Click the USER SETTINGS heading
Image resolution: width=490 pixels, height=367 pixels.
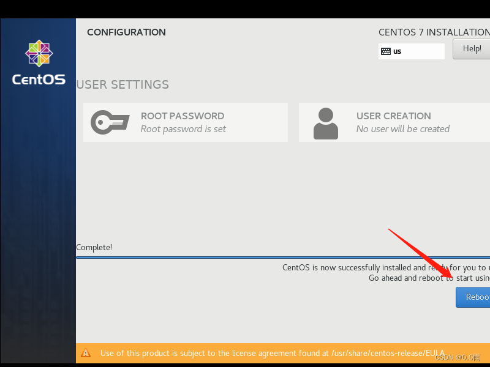pyautogui.click(x=123, y=84)
